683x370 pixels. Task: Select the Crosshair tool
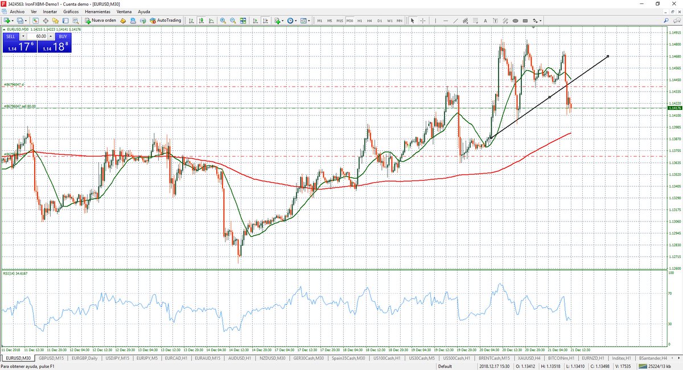pos(423,20)
